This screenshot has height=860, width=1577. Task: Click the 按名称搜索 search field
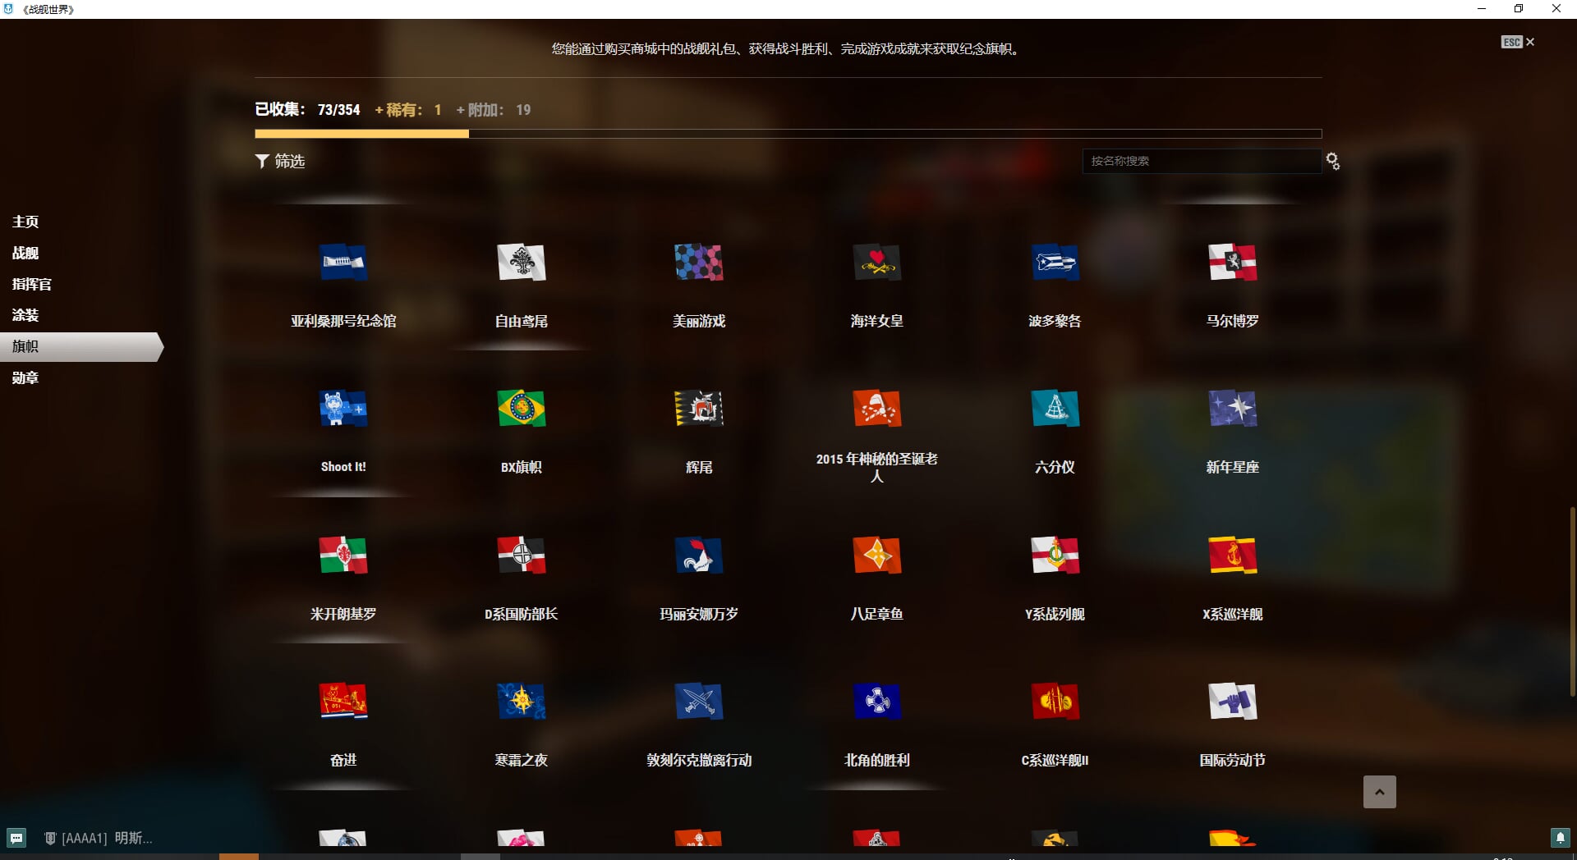[1201, 162]
